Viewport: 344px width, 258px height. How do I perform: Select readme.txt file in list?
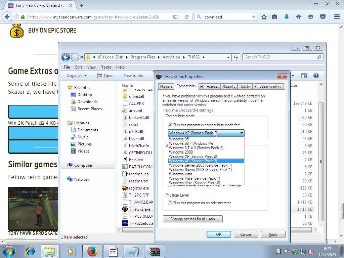pyautogui.click(x=138, y=181)
